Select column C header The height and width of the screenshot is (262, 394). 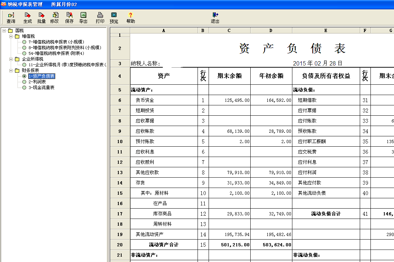click(x=229, y=30)
